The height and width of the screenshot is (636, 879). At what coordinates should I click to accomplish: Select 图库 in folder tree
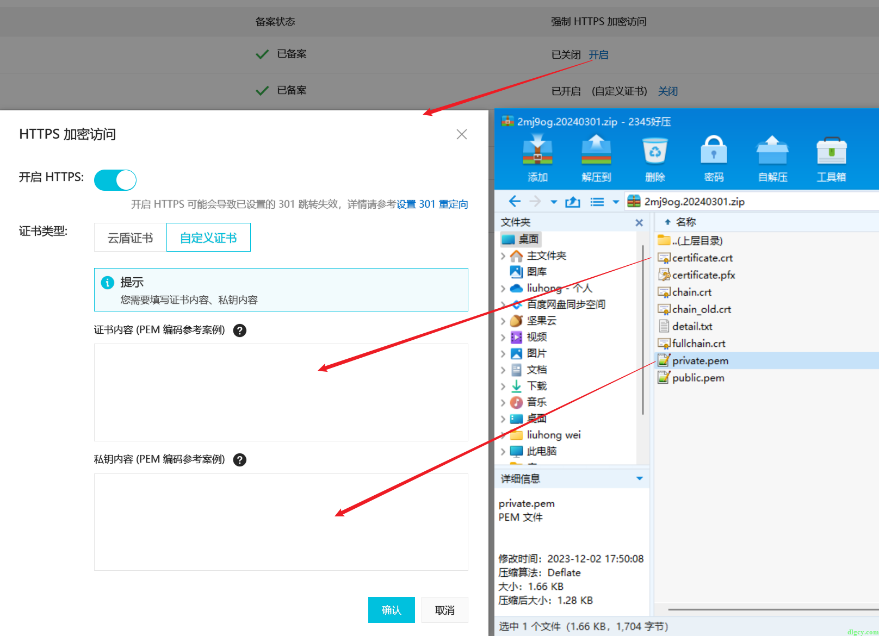pos(537,272)
